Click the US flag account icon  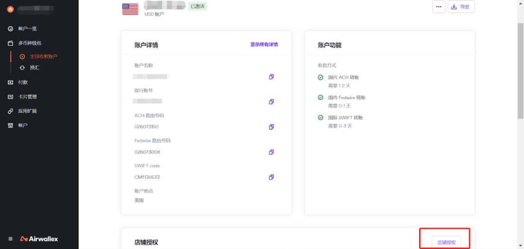click(x=130, y=9)
